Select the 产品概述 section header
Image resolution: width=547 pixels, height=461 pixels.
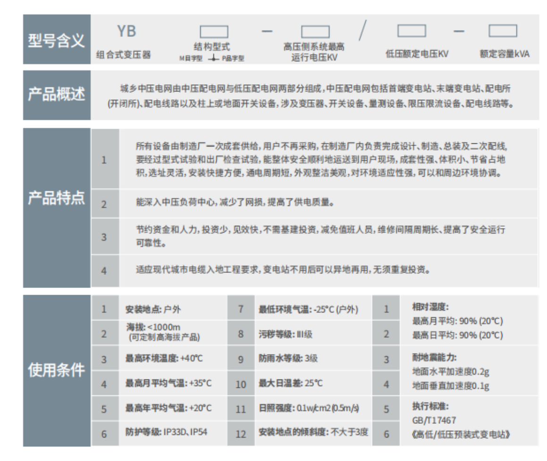click(x=56, y=95)
